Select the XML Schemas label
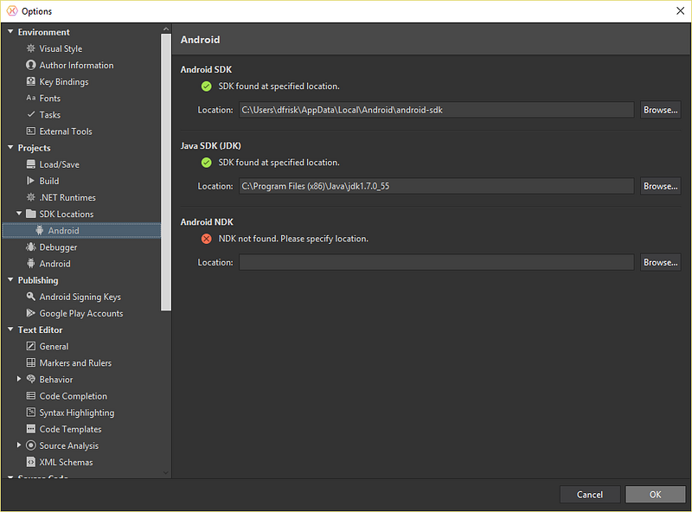Viewport: 692px width, 512px height. pyautogui.click(x=67, y=462)
